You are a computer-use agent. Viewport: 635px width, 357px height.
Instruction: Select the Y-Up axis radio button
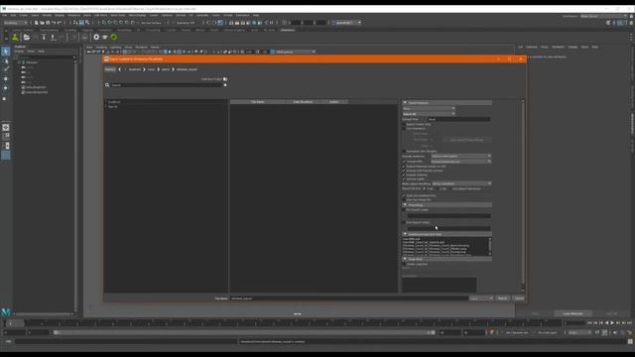click(x=425, y=188)
